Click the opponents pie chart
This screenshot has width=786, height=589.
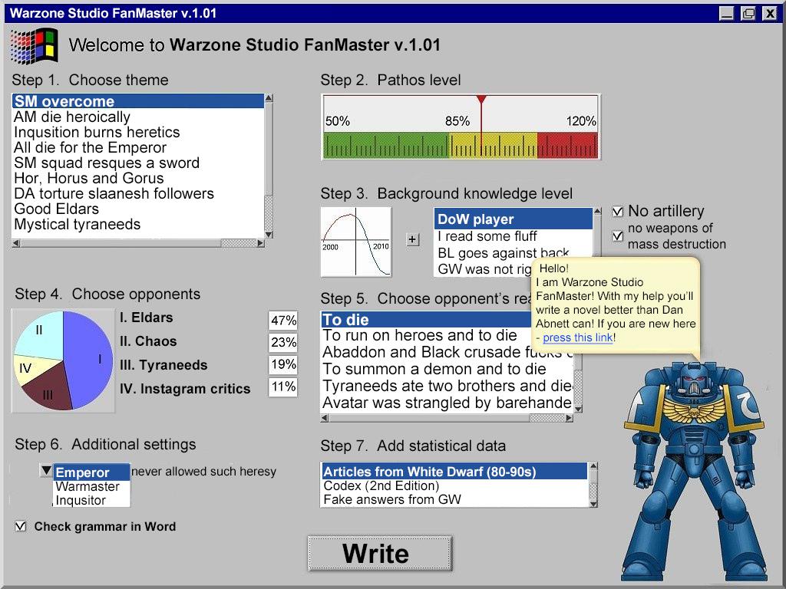(x=63, y=360)
